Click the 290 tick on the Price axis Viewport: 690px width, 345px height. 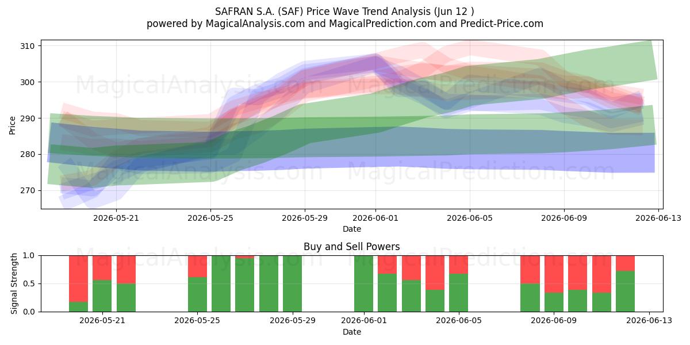[x=28, y=118]
